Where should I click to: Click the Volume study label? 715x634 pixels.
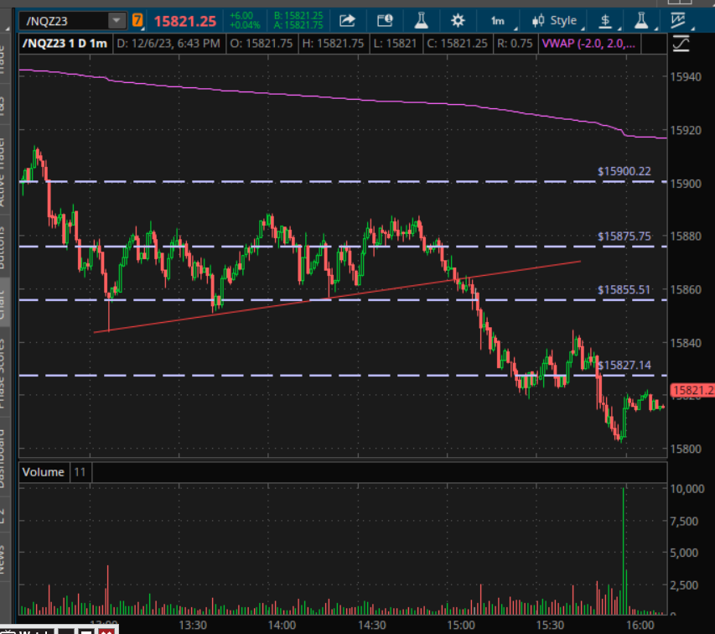pos(43,472)
